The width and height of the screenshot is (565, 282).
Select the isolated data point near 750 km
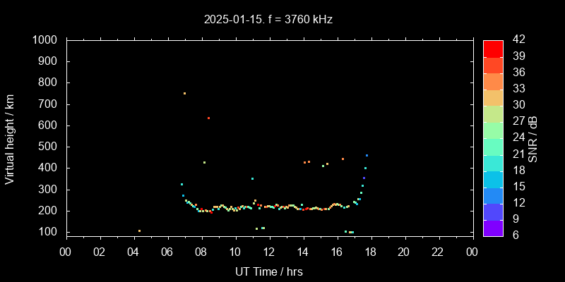pos(184,93)
